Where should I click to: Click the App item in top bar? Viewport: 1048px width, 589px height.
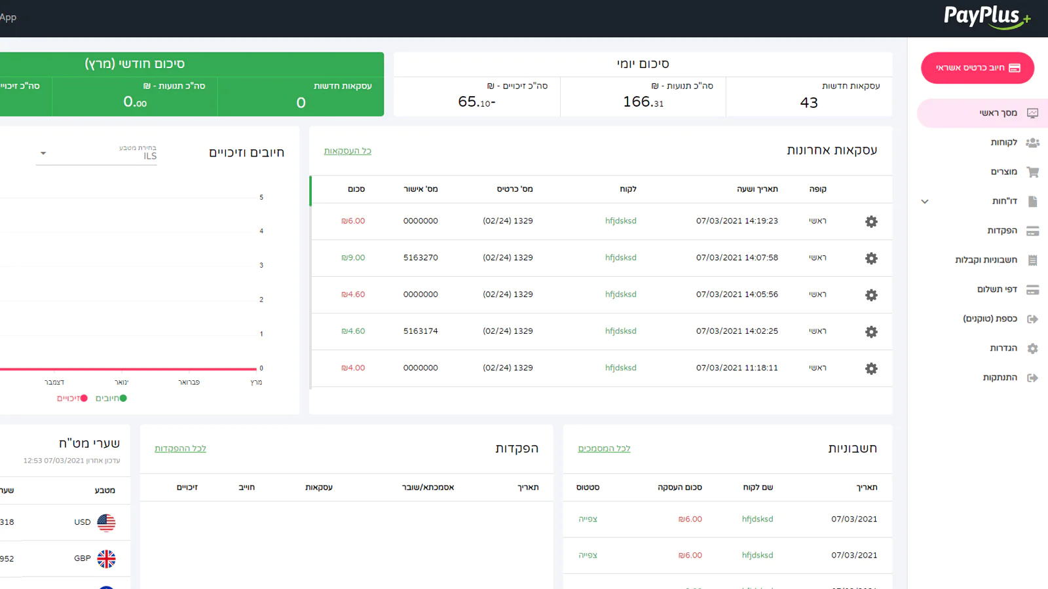tap(9, 17)
